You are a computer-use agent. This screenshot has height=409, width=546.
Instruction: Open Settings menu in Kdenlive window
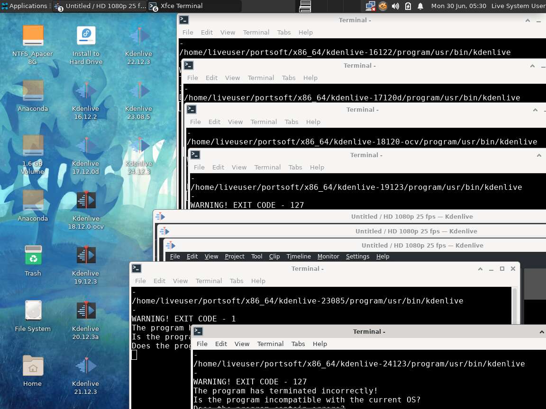click(358, 256)
